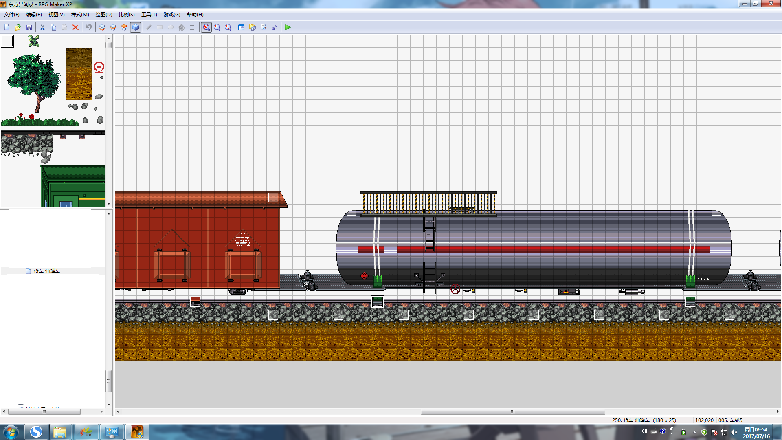Click the Save project icon
Viewport: 782px width, 440px height.
point(29,27)
